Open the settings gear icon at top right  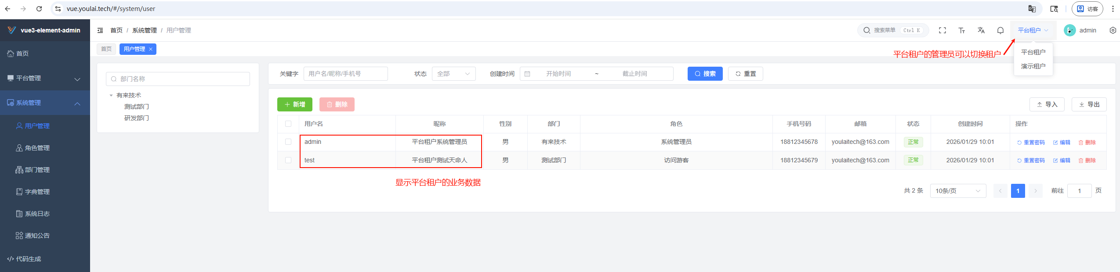[1113, 30]
